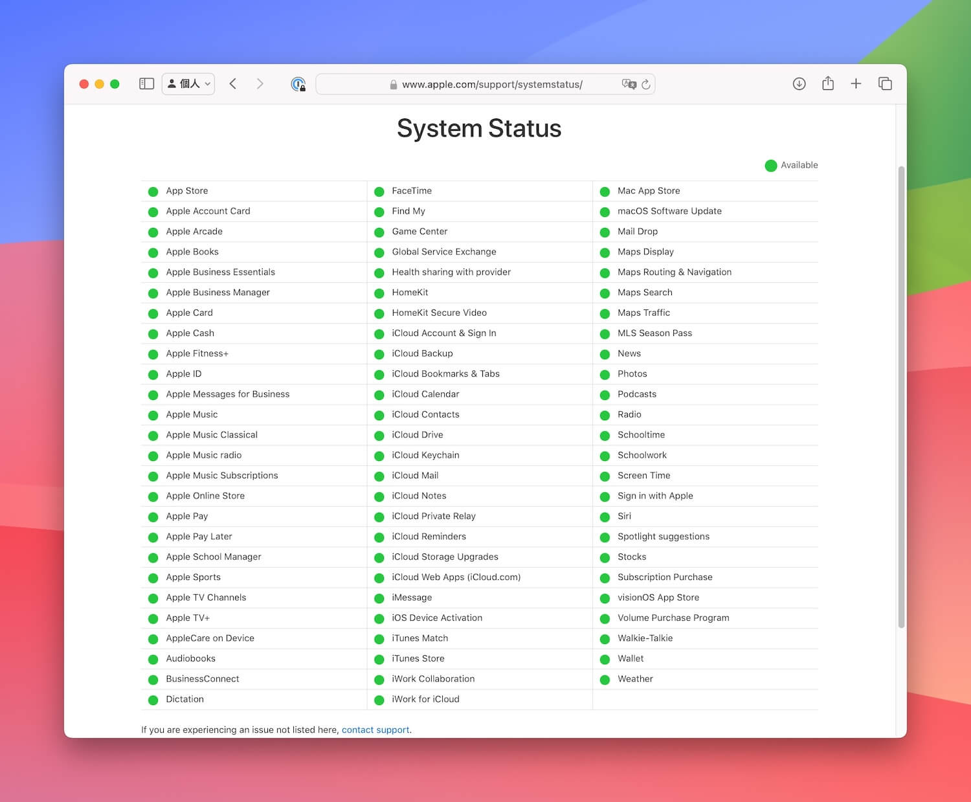The image size is (971, 802).
Task: Go forward to next page
Action: (260, 84)
